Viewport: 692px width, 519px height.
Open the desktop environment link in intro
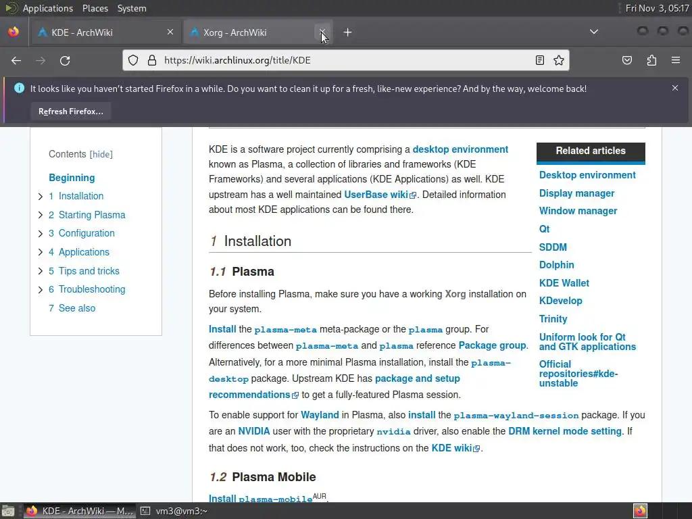click(x=460, y=149)
